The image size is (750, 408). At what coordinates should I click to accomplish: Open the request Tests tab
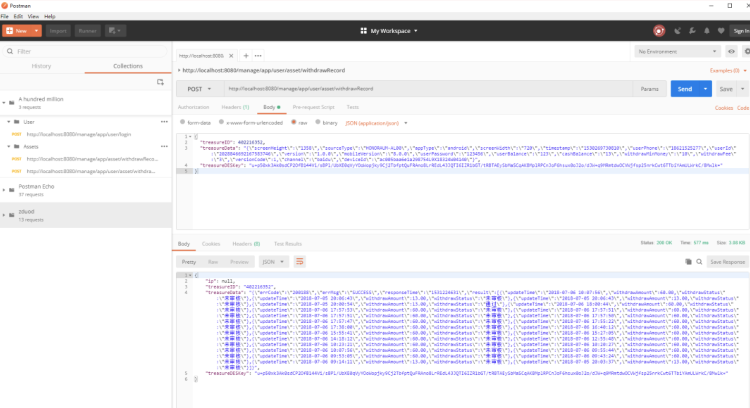coord(352,107)
